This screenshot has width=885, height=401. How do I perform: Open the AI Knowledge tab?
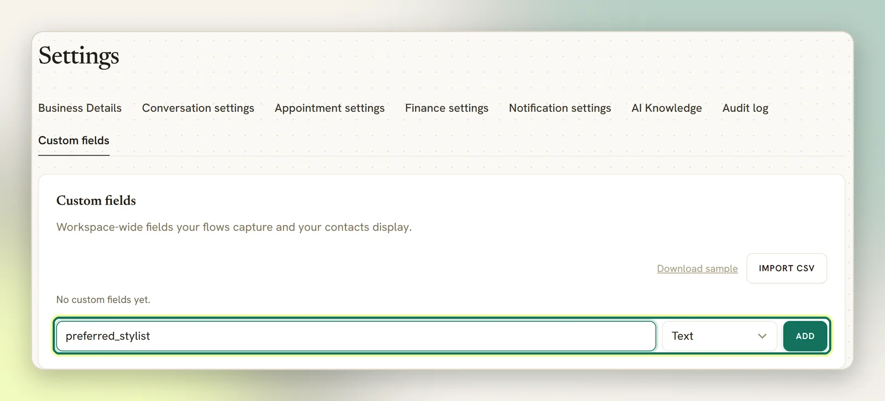[x=667, y=108]
